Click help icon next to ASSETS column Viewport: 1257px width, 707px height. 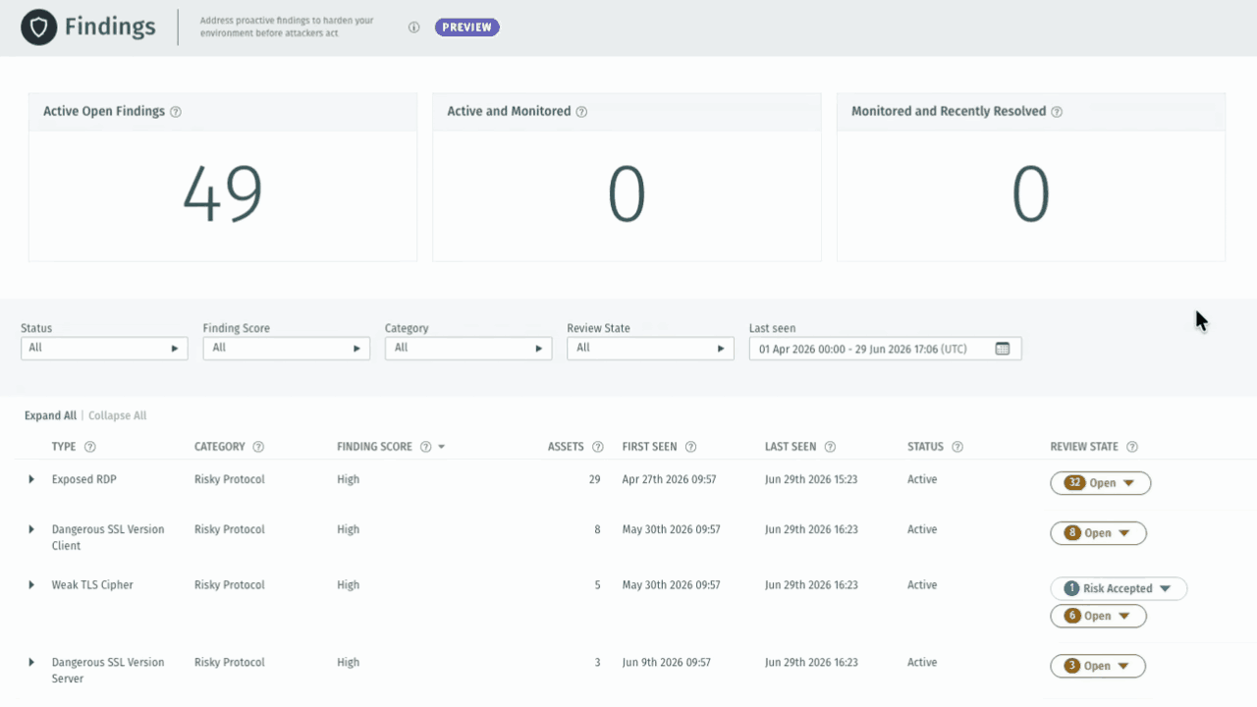click(598, 447)
